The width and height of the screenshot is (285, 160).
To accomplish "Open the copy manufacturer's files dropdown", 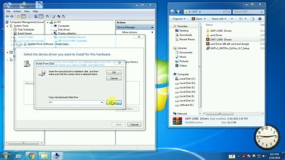I will (102, 102).
